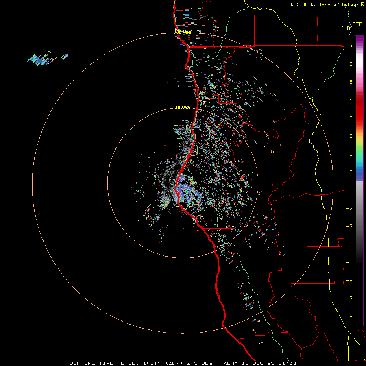Click the -3 dB scale value
Screen dimensions: 366x366
coord(349,227)
